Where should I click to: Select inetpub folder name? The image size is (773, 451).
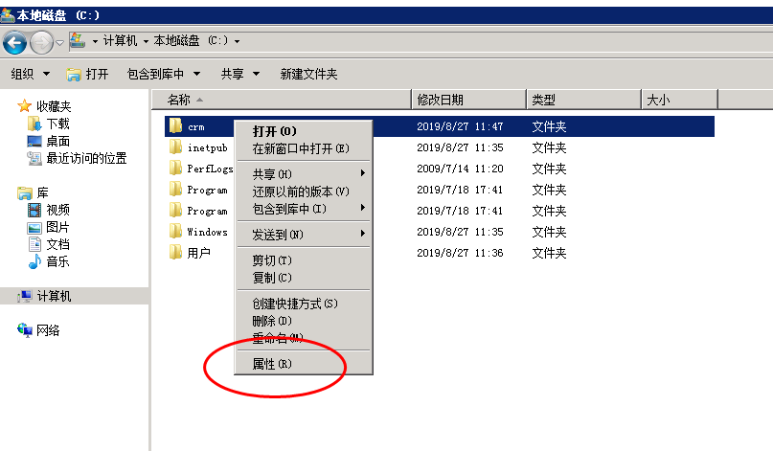[208, 147]
